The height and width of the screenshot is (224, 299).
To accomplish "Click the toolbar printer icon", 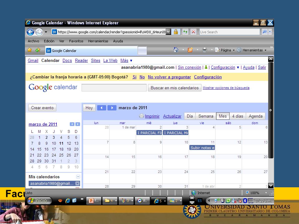I will [x=205, y=50].
